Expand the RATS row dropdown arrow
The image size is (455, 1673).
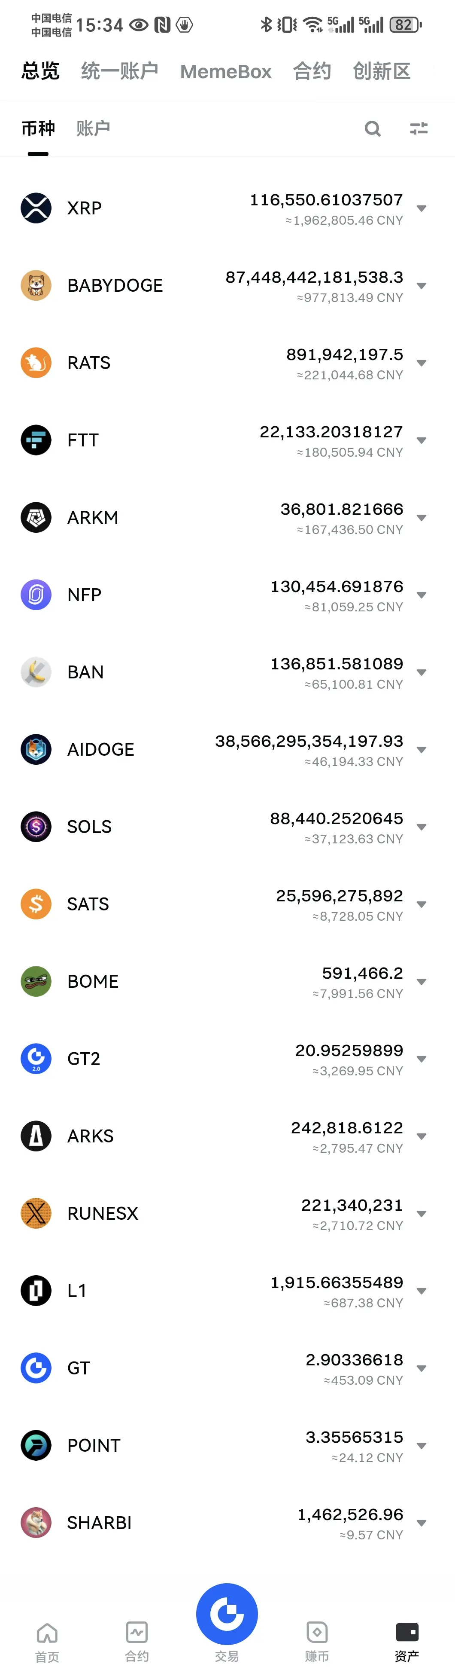click(421, 363)
